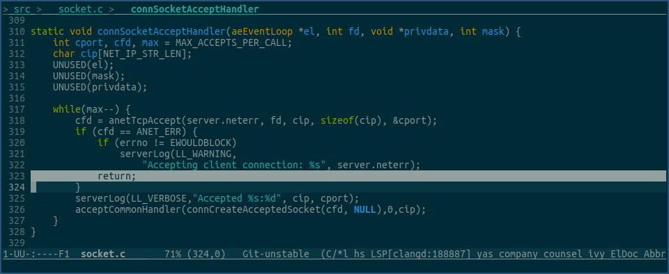The height and width of the screenshot is (274, 669).
Task: Expand the chevron between src and socket.c
Action: (x=39, y=9)
